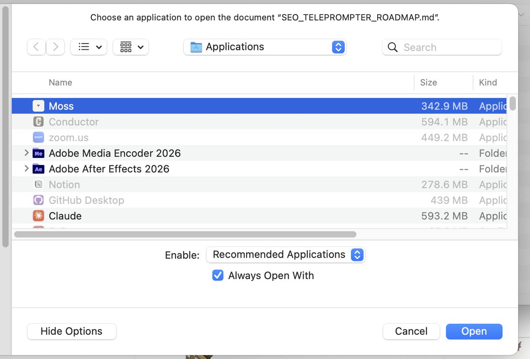Viewport: 530px width, 359px height.
Task: Click the 449.2 MB size cell
Action: point(444,138)
